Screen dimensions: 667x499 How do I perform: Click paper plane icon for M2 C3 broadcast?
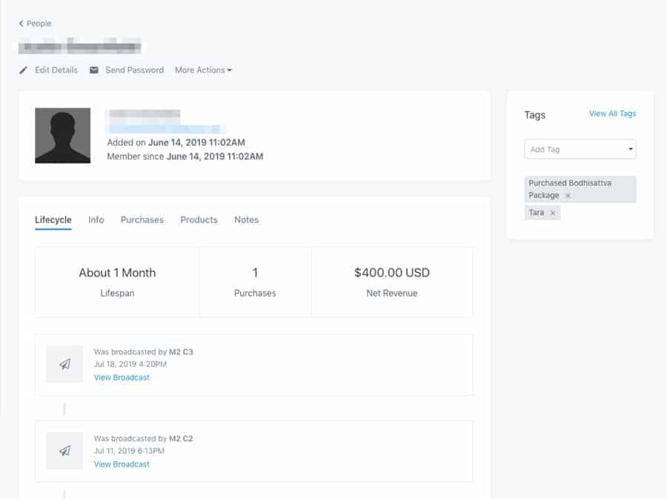tap(64, 364)
